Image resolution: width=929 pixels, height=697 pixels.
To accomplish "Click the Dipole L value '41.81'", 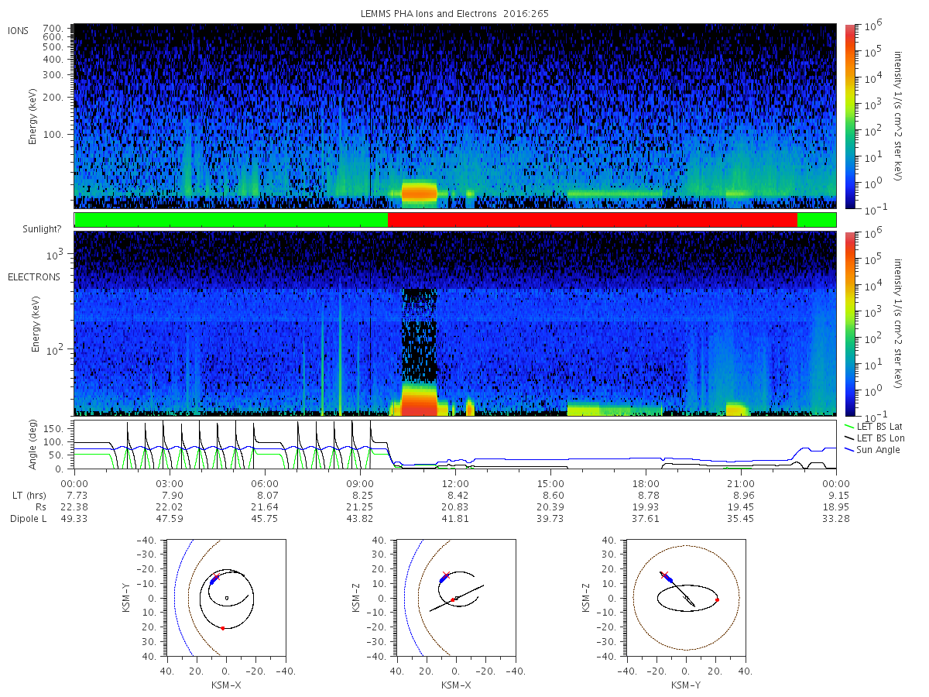I will pyautogui.click(x=456, y=518).
